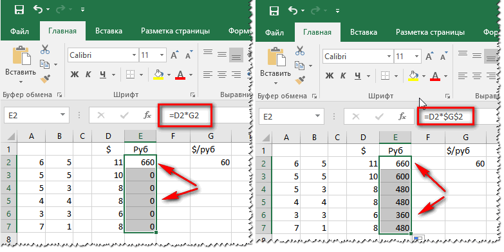
Task: Click Borders icon in left window
Action: 130,75
